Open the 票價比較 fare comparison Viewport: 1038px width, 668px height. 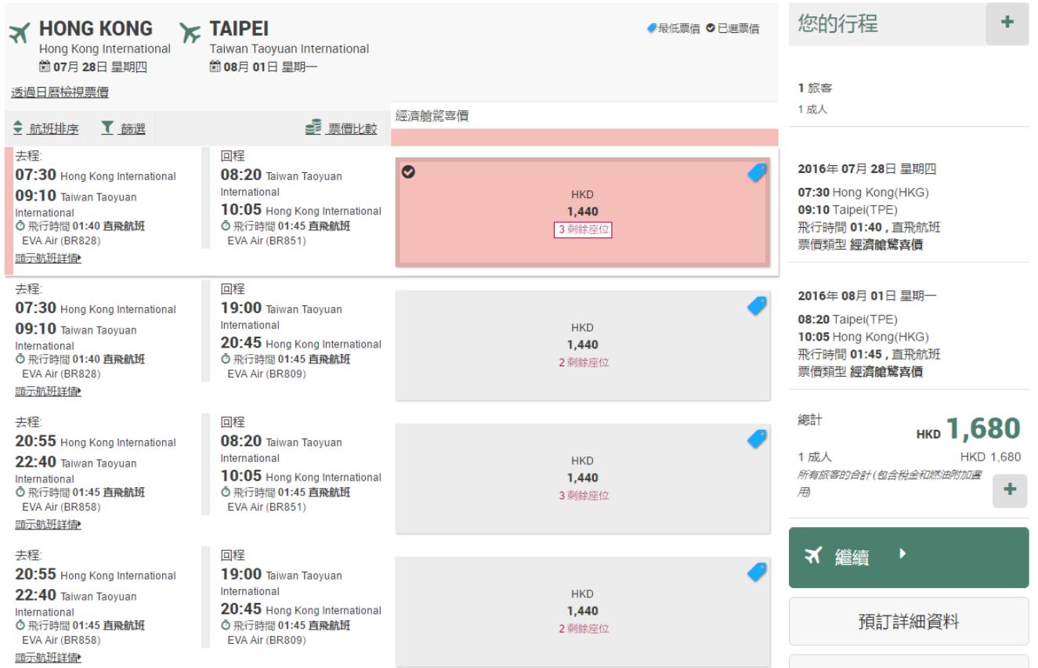[x=353, y=129]
